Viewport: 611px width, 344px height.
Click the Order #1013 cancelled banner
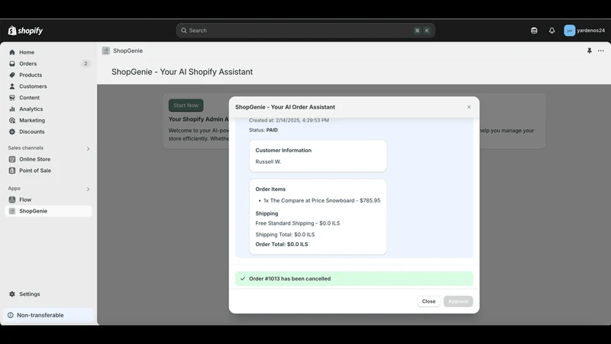354,278
